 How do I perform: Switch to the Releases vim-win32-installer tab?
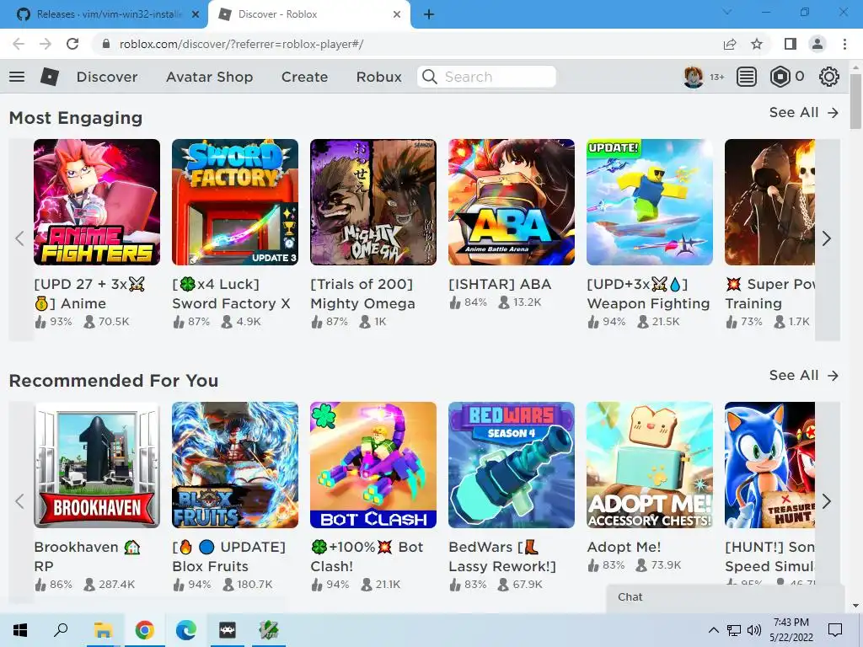tap(108, 14)
